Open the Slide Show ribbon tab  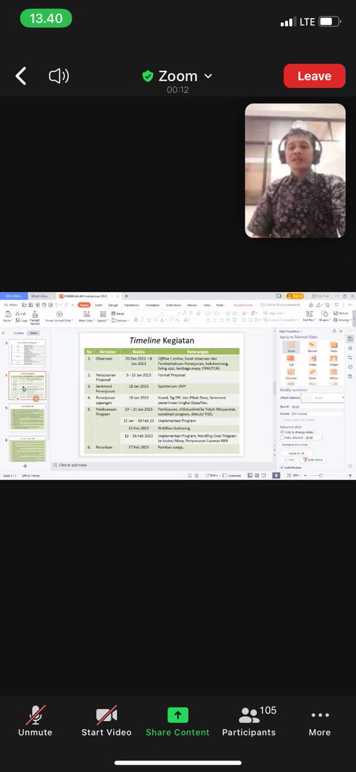[173, 305]
